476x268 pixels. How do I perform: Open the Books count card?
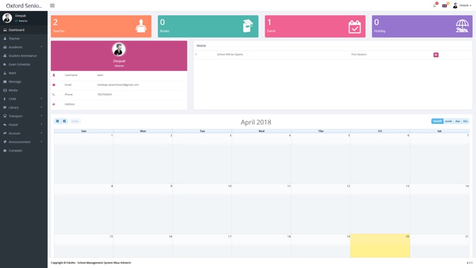(208, 27)
